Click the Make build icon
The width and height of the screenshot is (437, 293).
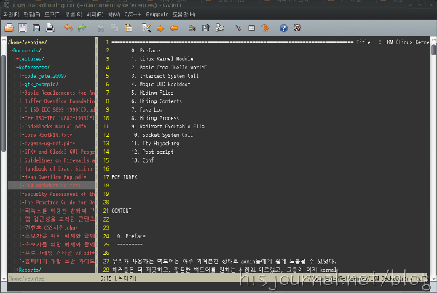[237, 28]
